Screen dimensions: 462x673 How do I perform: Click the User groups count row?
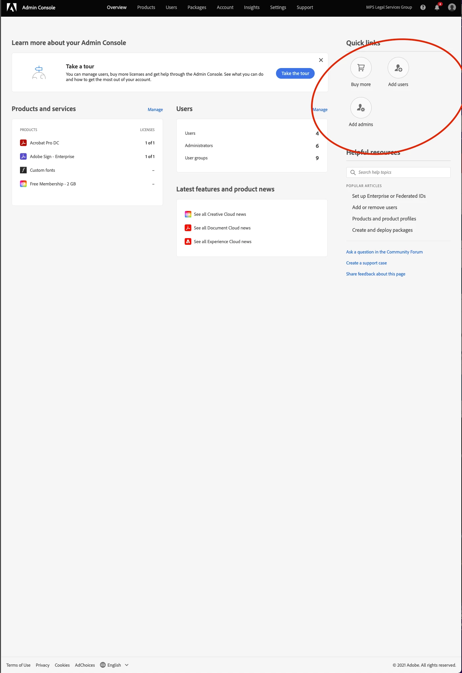click(x=252, y=158)
